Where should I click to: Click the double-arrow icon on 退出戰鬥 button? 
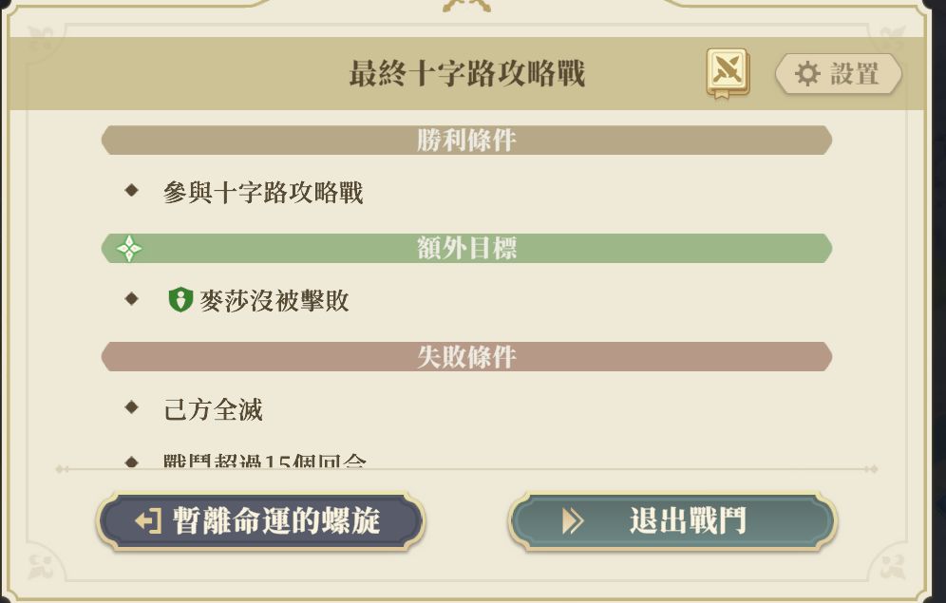click(x=571, y=520)
